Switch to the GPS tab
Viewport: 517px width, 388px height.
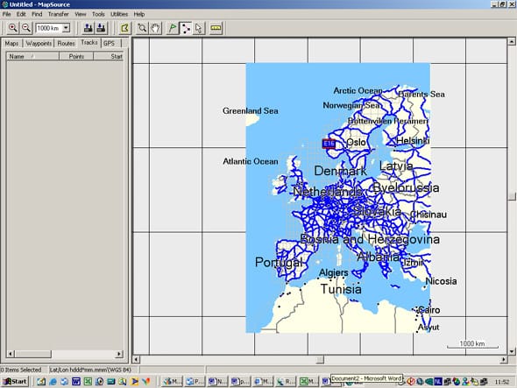[109, 43]
